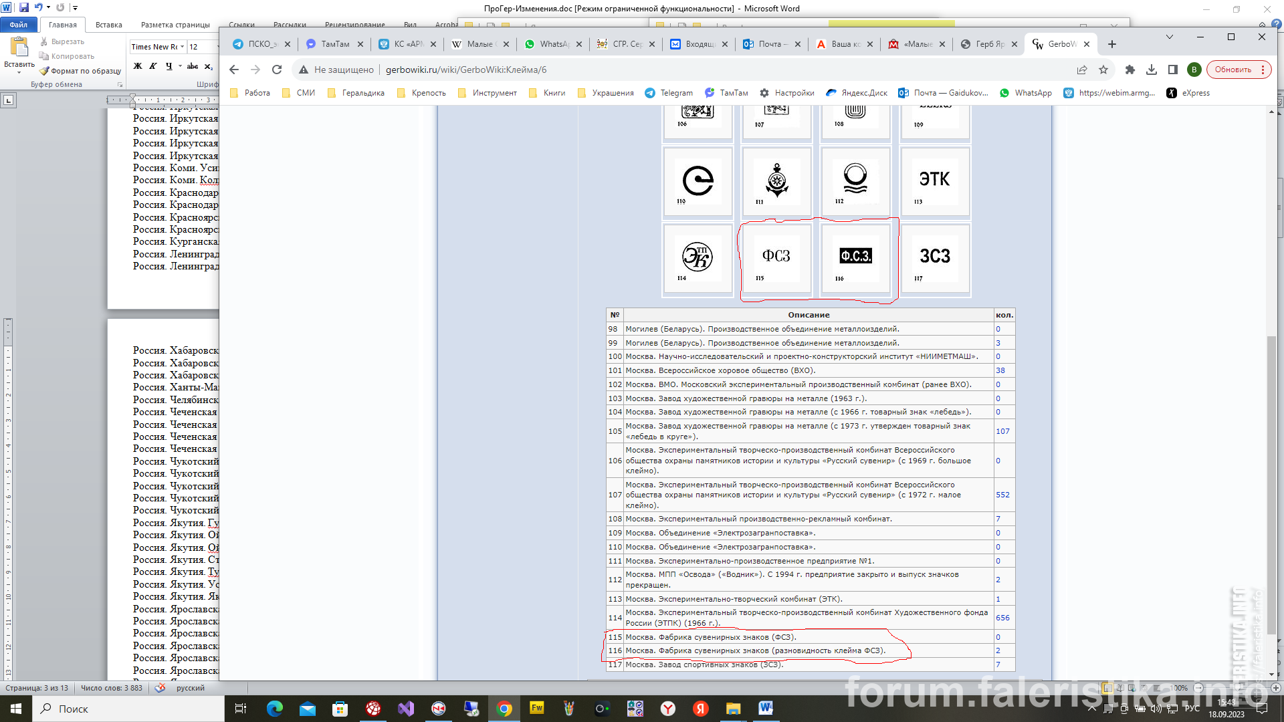The width and height of the screenshot is (1284, 722).
Task: Open the Chrome extensions puzzle icon
Action: point(1130,70)
